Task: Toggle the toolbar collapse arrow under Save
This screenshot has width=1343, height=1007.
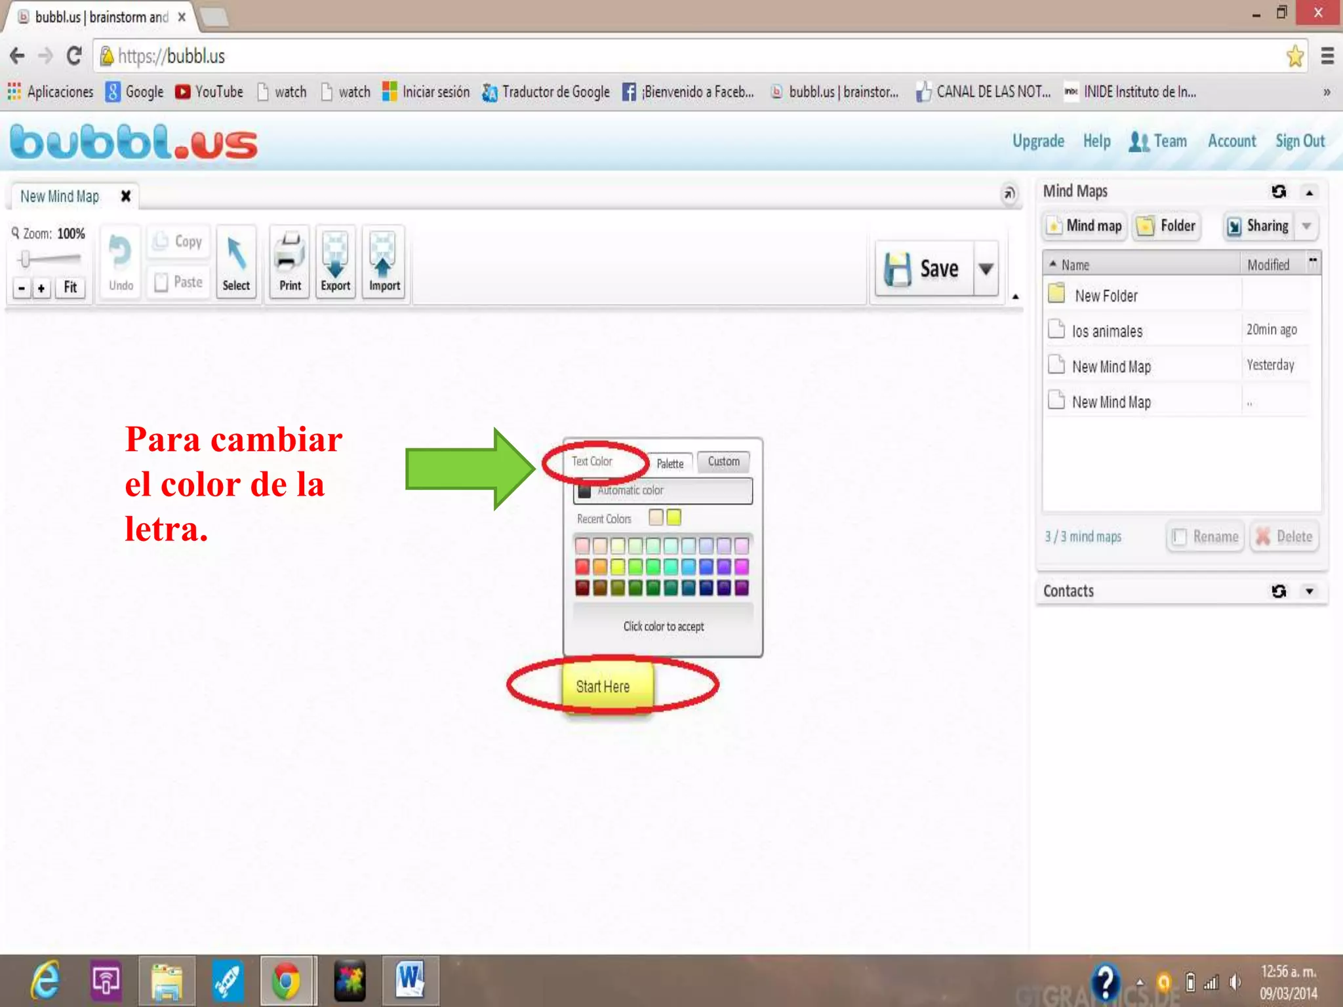Action: [x=1015, y=297]
